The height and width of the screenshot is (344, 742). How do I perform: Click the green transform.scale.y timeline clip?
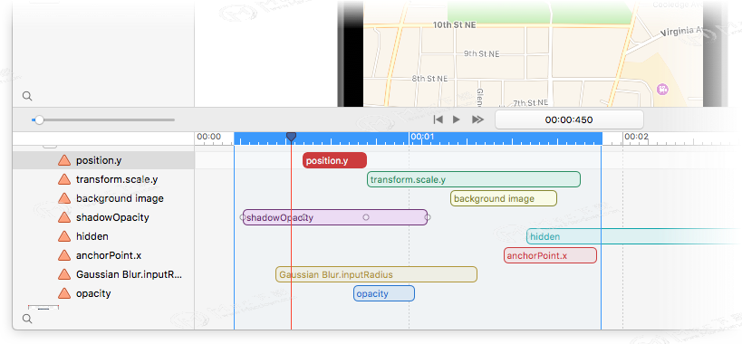474,179
